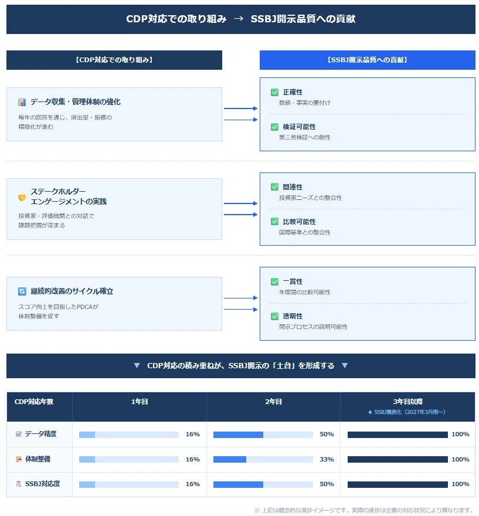Toggle the green checkmark for 透明性
This screenshot has width=479, height=516.
click(x=275, y=316)
